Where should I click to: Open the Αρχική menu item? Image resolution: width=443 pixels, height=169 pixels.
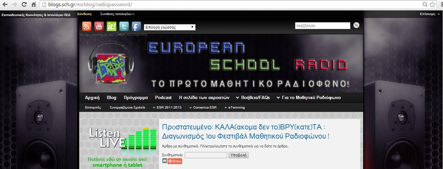[x=92, y=97]
